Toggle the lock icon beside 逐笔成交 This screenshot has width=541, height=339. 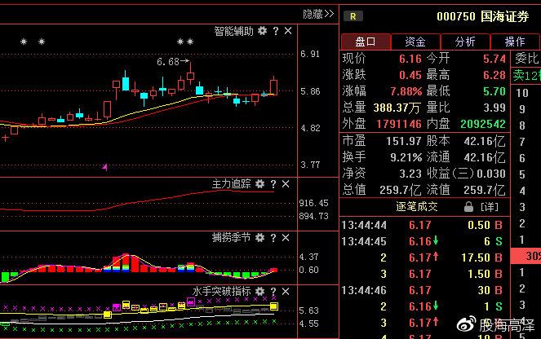tap(468, 207)
